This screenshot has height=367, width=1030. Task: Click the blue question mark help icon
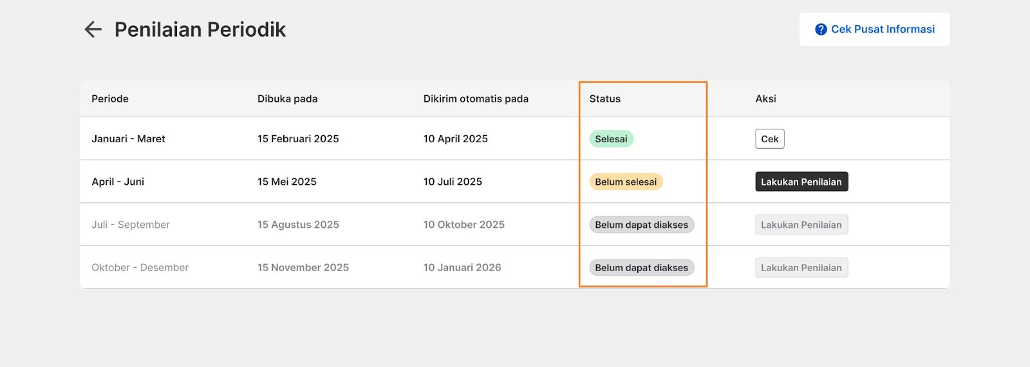click(821, 29)
